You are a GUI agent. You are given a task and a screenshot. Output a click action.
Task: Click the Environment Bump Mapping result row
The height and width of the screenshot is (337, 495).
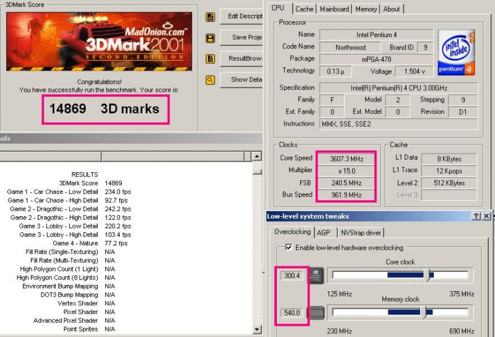click(x=69, y=286)
